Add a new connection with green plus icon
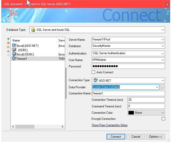175x144 pixels. [x=8, y=39]
